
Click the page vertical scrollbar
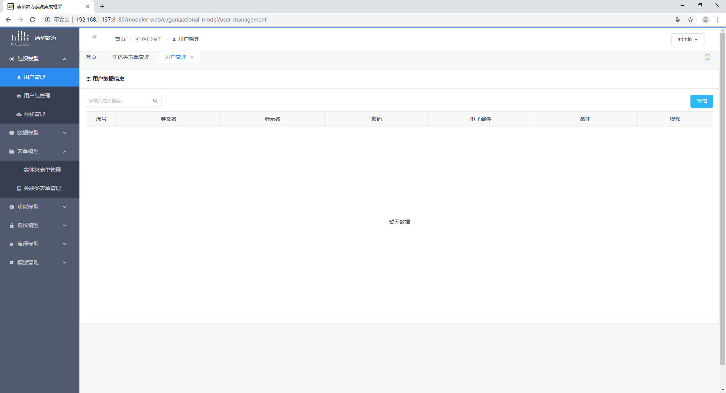[x=723, y=199]
